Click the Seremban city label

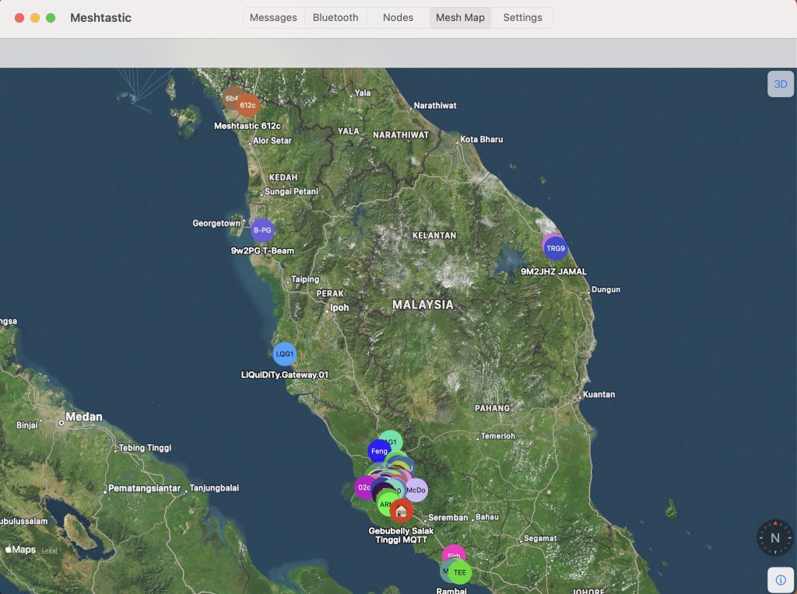(448, 517)
